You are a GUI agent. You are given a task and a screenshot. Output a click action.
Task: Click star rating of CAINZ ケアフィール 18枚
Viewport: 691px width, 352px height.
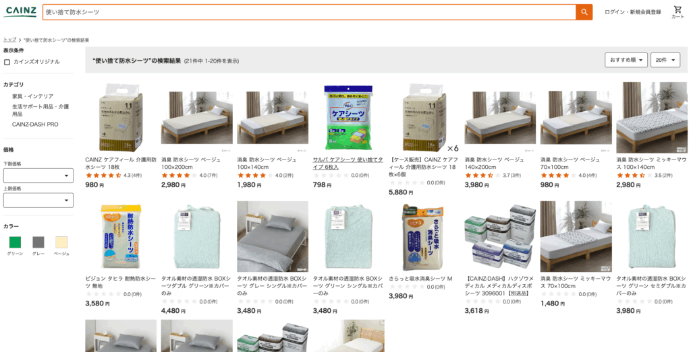103,176
